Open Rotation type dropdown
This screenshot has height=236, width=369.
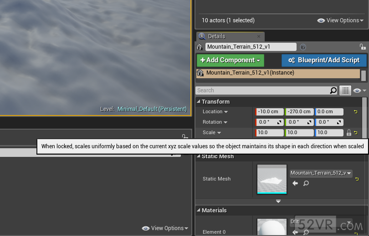[x=215, y=122]
